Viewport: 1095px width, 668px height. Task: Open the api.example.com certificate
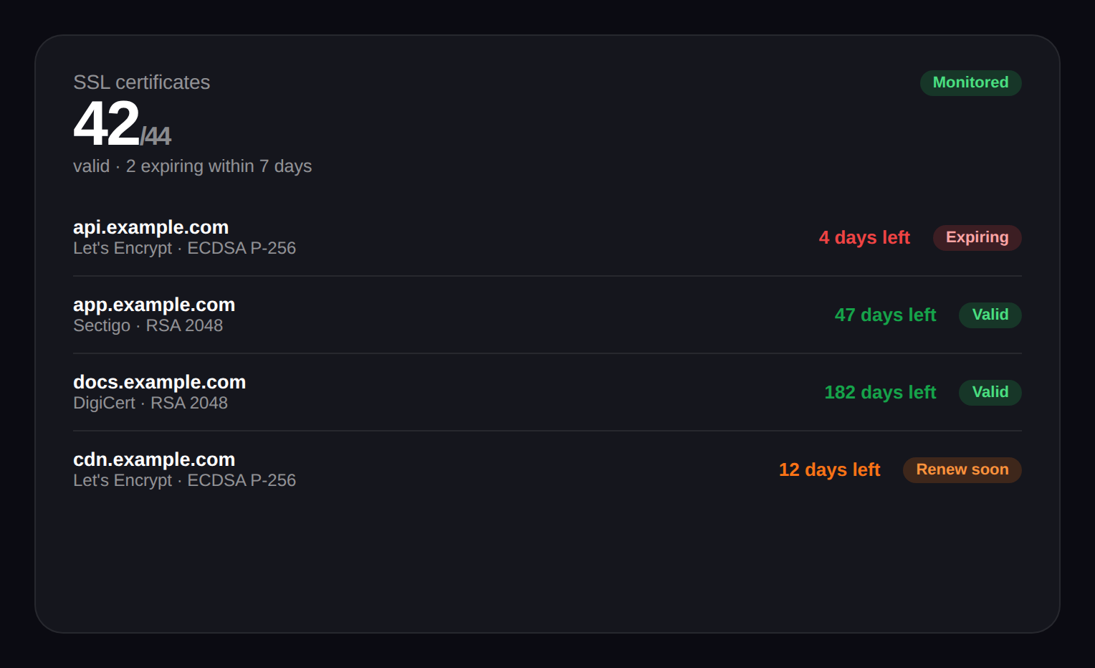click(x=150, y=227)
